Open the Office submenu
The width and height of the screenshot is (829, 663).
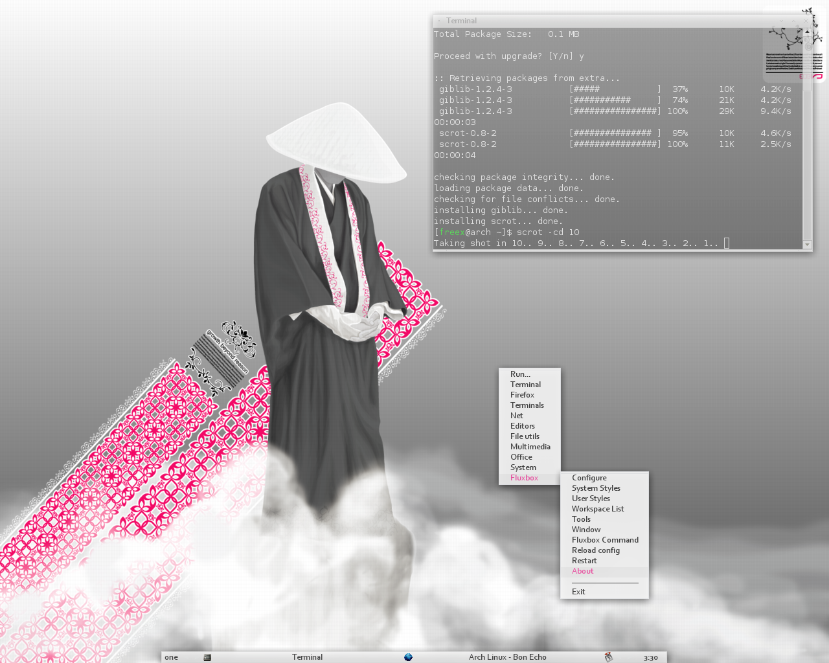[x=529, y=457]
